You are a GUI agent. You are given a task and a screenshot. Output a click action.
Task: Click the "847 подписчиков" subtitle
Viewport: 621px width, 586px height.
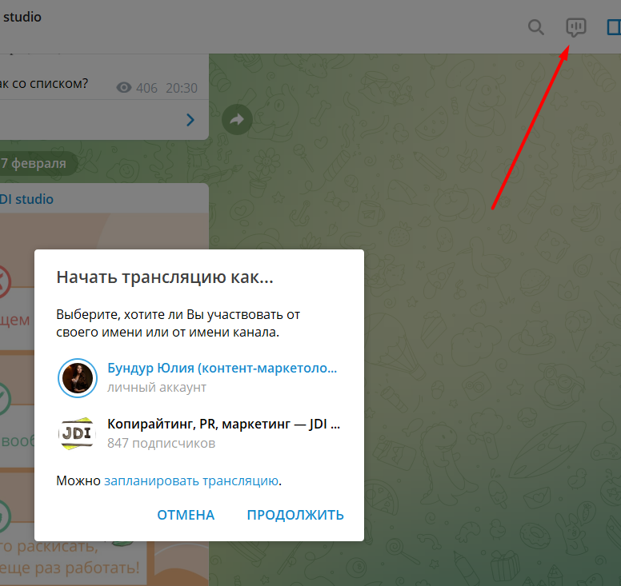161,443
